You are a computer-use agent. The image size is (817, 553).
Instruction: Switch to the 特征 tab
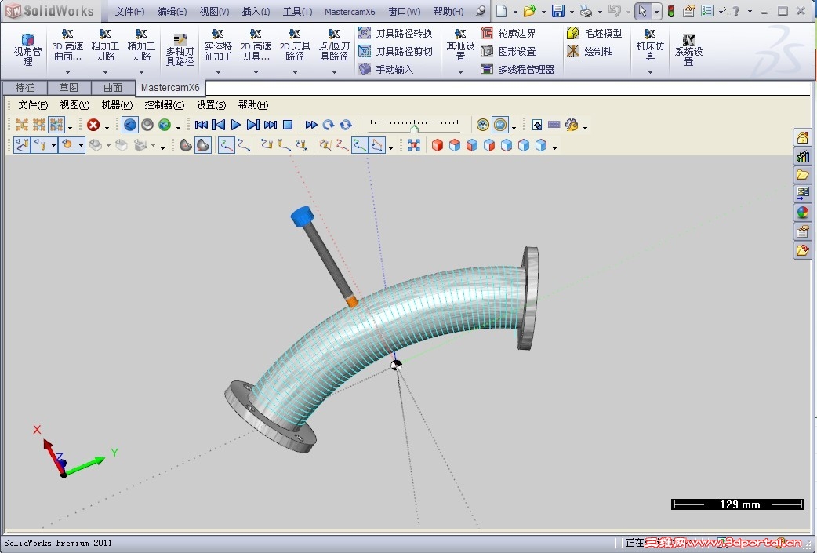(24, 88)
